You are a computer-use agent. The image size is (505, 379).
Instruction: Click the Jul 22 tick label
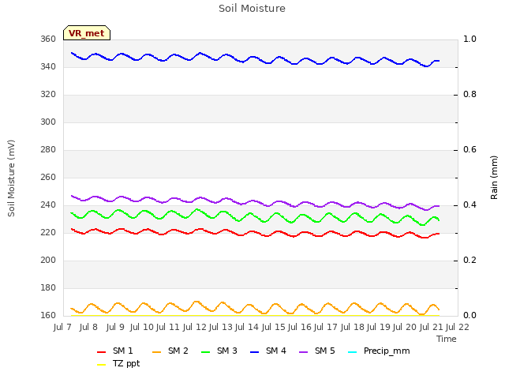point(458,327)
